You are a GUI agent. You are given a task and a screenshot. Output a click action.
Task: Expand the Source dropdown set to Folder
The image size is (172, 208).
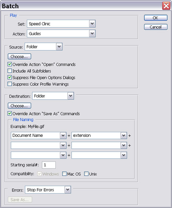(x=43, y=47)
